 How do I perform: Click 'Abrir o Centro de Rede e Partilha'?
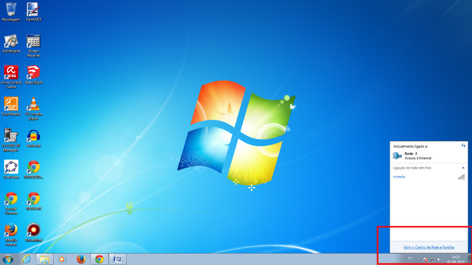(x=428, y=247)
